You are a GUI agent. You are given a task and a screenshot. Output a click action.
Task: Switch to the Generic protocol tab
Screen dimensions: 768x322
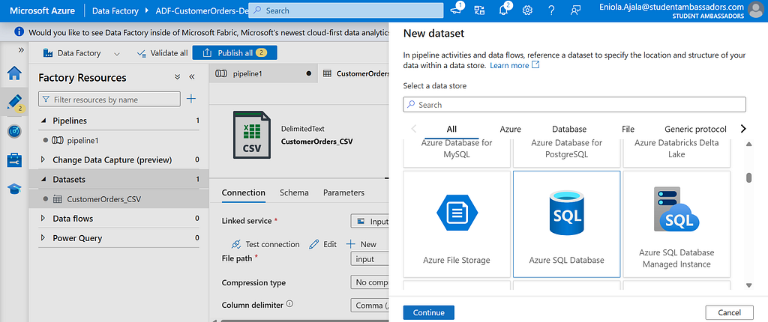695,130
